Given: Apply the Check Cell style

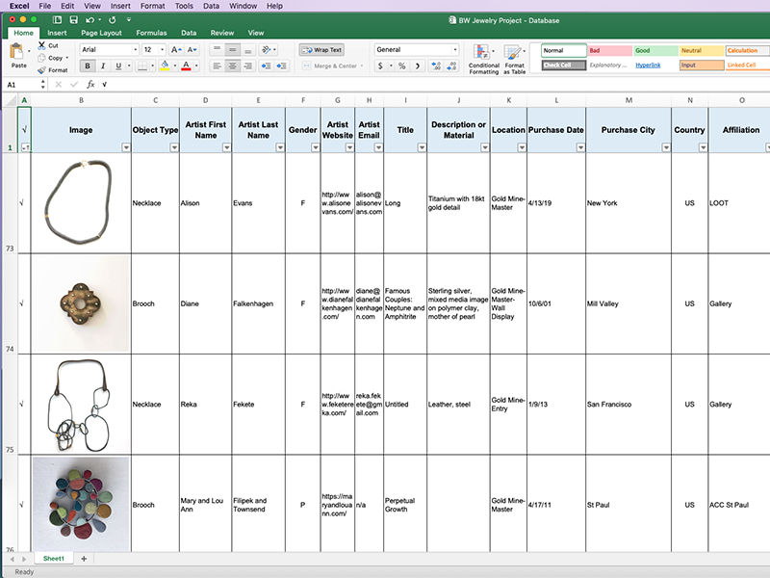Looking at the screenshot, I should (564, 65).
